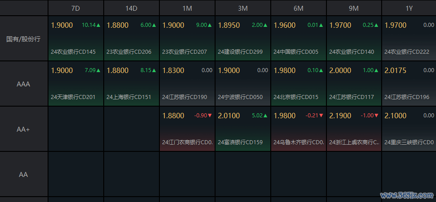Click the 1.9600 yield value

click(285, 25)
